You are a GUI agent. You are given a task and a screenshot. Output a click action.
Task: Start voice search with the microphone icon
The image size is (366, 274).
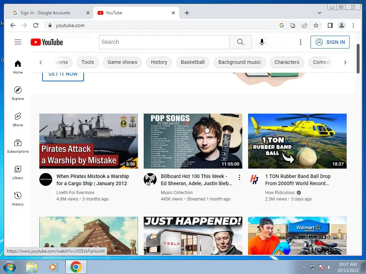tap(262, 42)
